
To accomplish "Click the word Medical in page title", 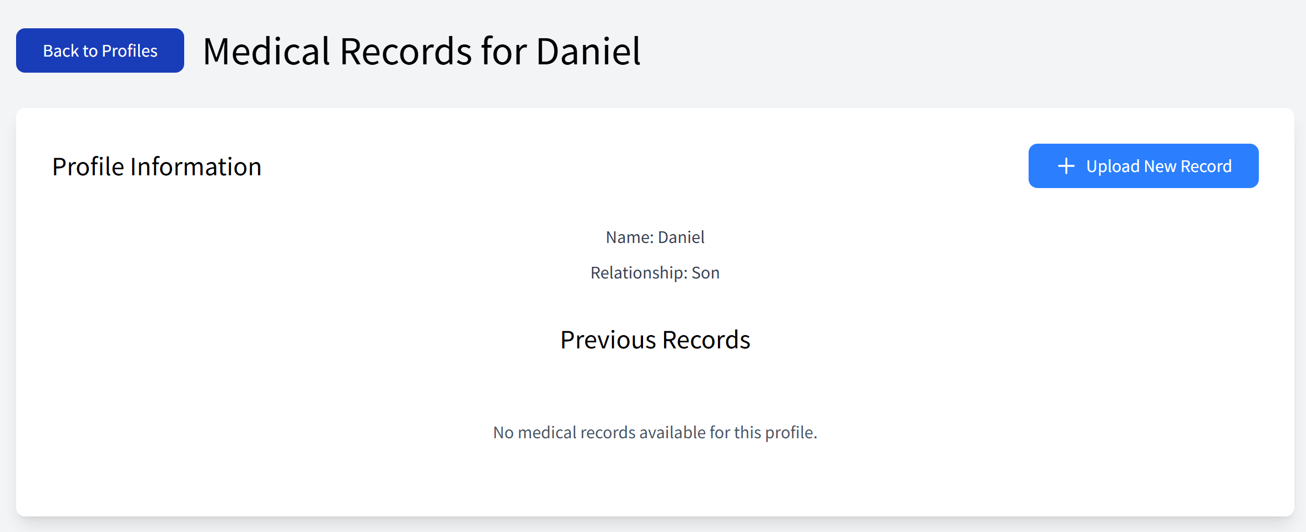I will [x=267, y=51].
